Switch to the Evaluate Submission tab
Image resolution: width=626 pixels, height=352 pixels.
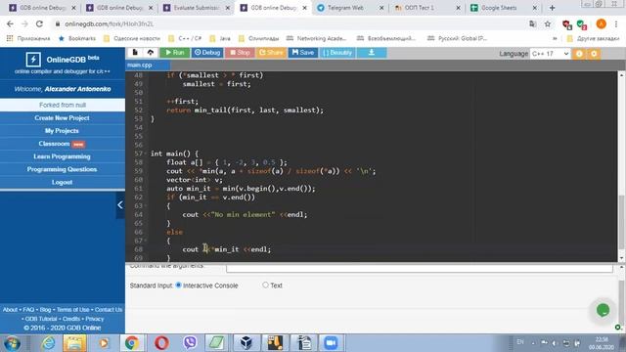(x=196, y=8)
